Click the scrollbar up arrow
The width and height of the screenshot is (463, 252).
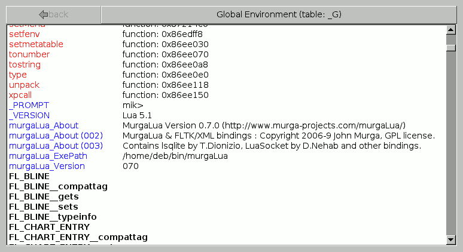pyautogui.click(x=451, y=29)
